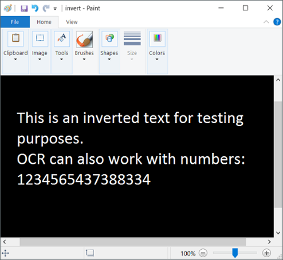Image resolution: width=283 pixels, height=260 pixels.
Task: Undo the last action with the arrow icon
Action: pos(35,8)
